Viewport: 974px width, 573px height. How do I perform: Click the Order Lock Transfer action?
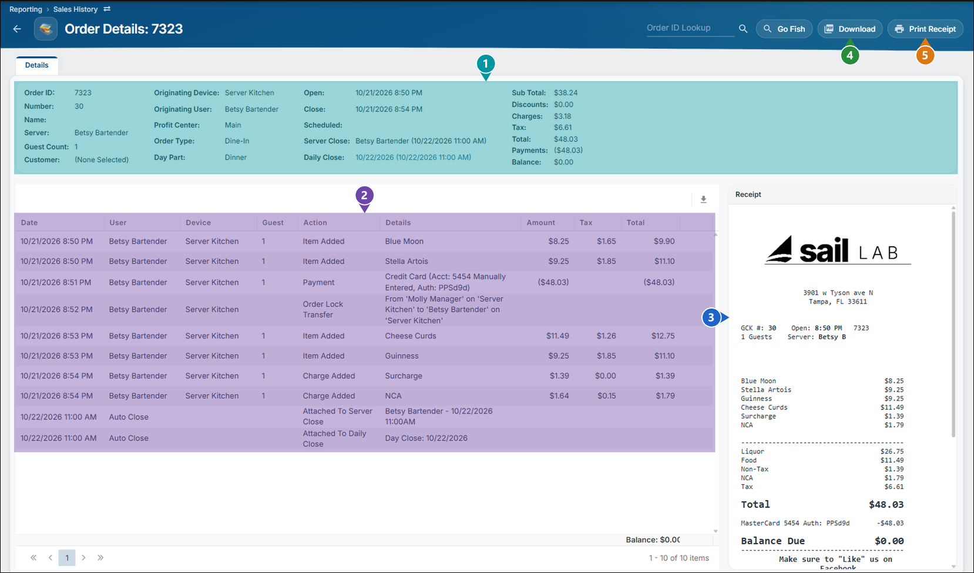323,310
